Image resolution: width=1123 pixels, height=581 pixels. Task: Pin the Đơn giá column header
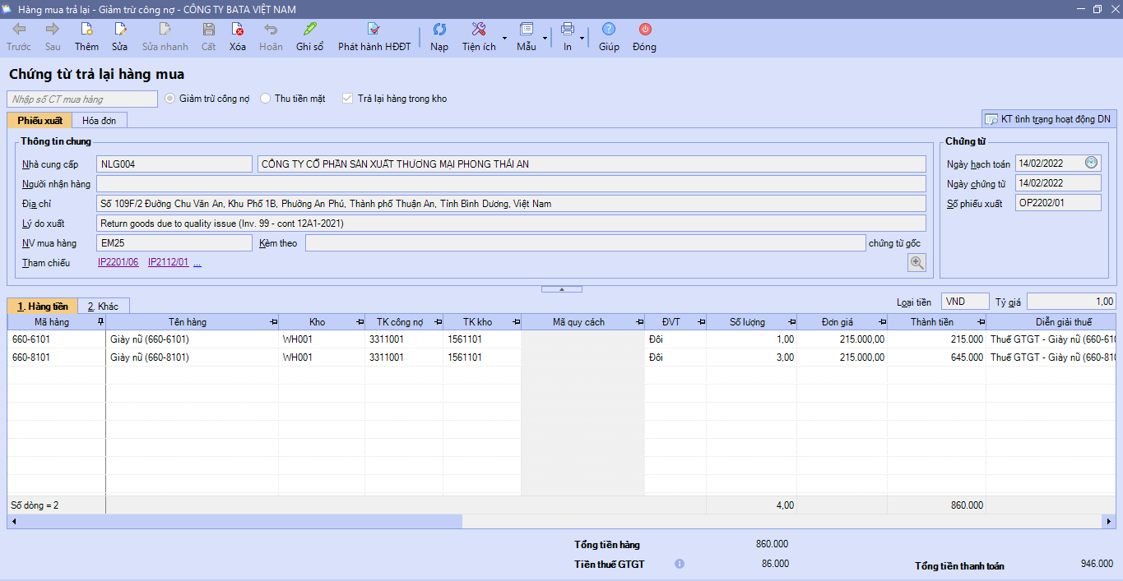[882, 322]
